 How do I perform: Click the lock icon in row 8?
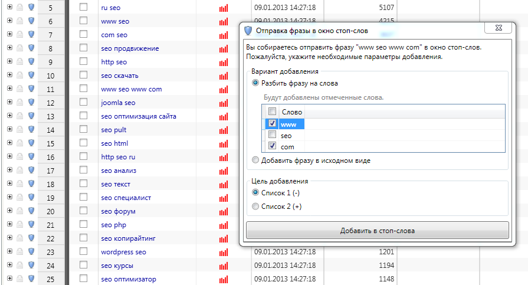[20, 48]
